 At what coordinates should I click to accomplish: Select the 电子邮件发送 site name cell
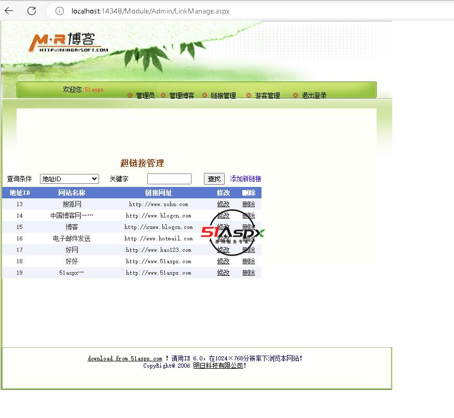coord(72,238)
